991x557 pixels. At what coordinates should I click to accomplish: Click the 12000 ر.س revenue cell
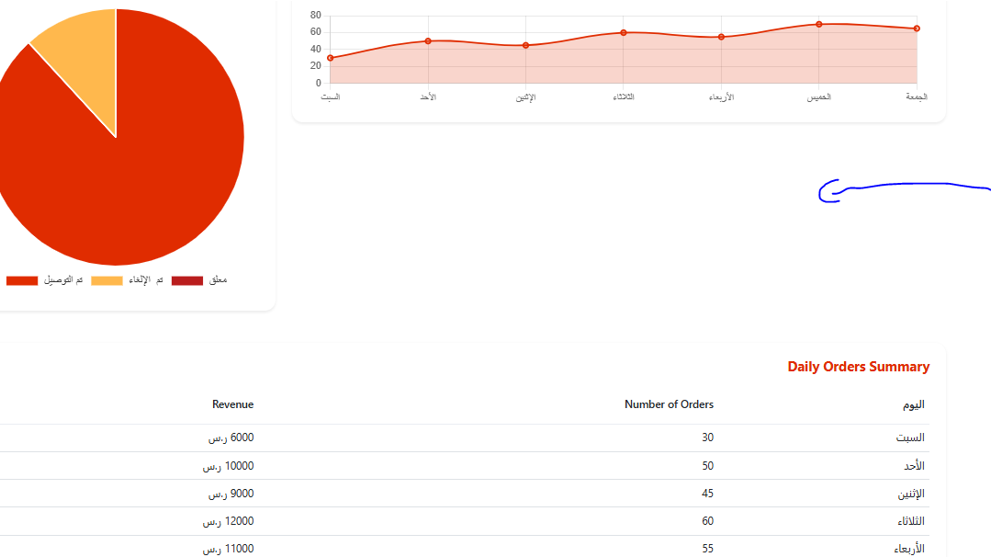click(231, 521)
